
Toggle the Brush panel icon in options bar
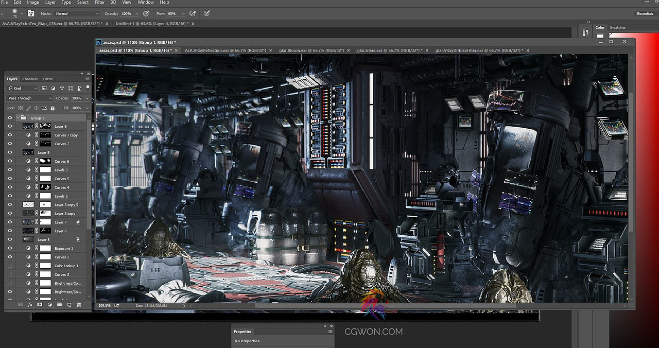point(31,13)
